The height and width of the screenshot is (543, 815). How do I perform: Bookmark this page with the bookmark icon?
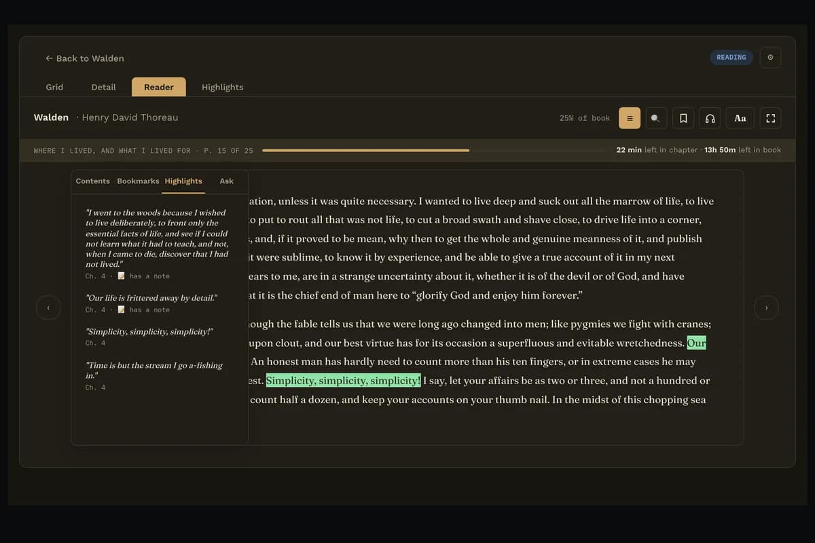click(683, 118)
